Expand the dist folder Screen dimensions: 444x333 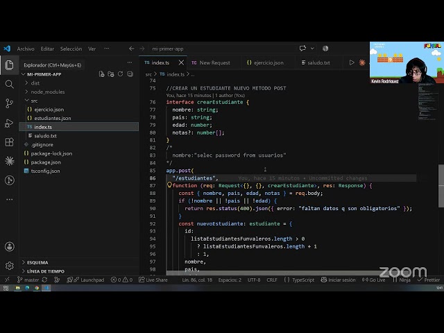tap(35, 83)
